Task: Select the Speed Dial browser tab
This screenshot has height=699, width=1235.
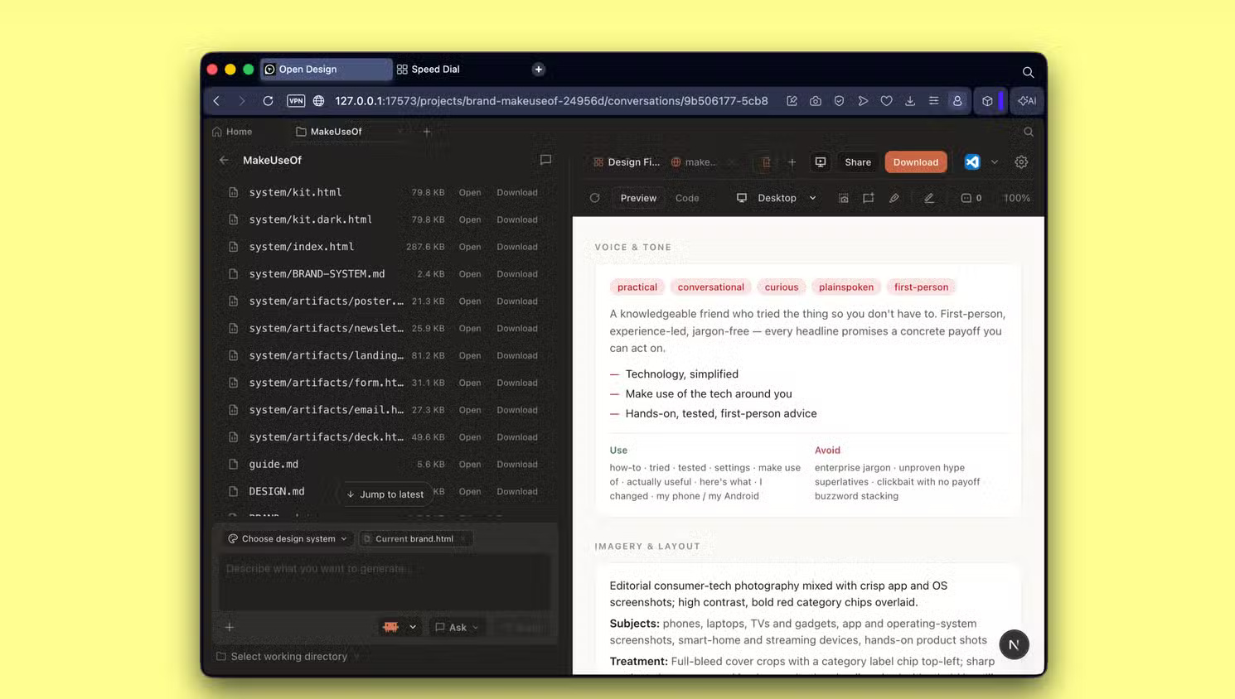Action: click(435, 70)
